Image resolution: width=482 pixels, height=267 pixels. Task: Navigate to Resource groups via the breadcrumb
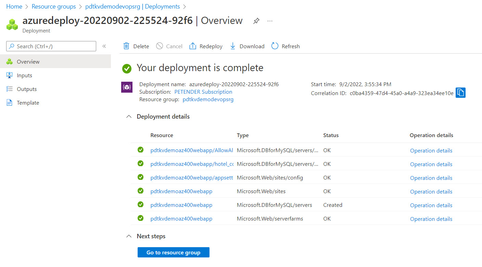coord(53,6)
